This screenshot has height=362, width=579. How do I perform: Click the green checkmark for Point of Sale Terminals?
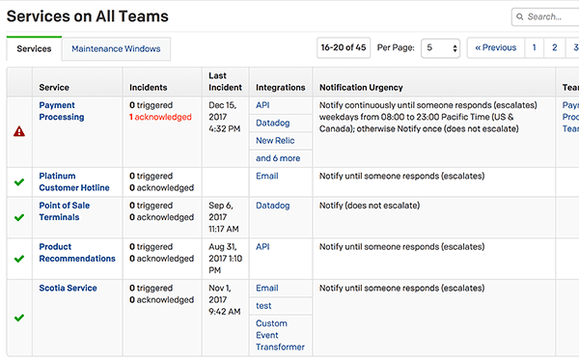[x=19, y=217]
